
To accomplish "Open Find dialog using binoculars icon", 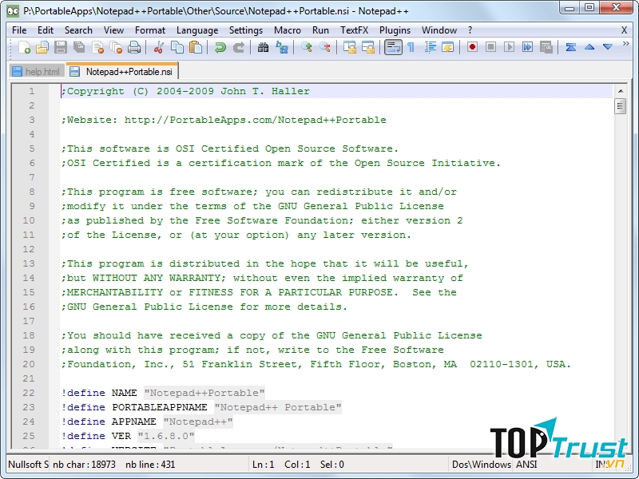I will pyautogui.click(x=263, y=48).
